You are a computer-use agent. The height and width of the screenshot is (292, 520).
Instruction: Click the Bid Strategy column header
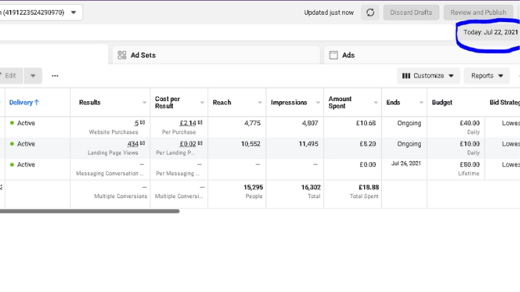coord(505,102)
